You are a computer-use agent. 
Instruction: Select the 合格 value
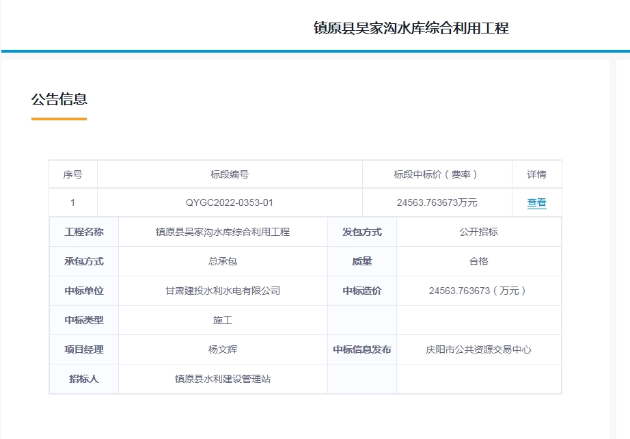478,261
